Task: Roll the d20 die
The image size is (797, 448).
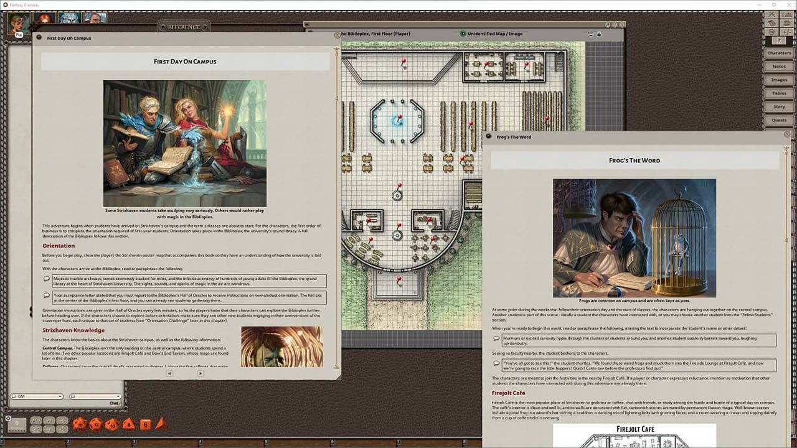Action: coord(80,425)
